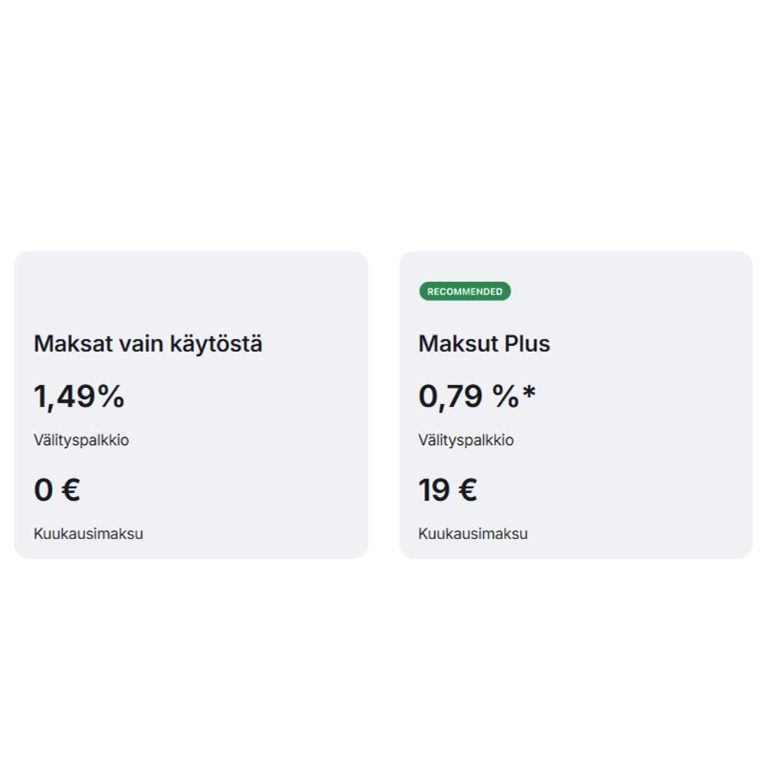Click the 19 € monthly fee amount

click(448, 490)
